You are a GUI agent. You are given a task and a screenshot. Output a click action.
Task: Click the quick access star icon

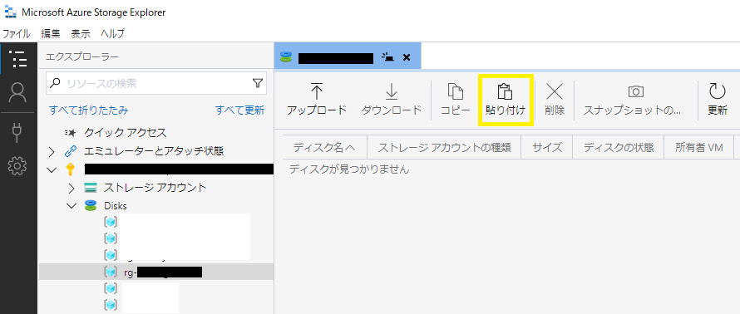tap(71, 133)
